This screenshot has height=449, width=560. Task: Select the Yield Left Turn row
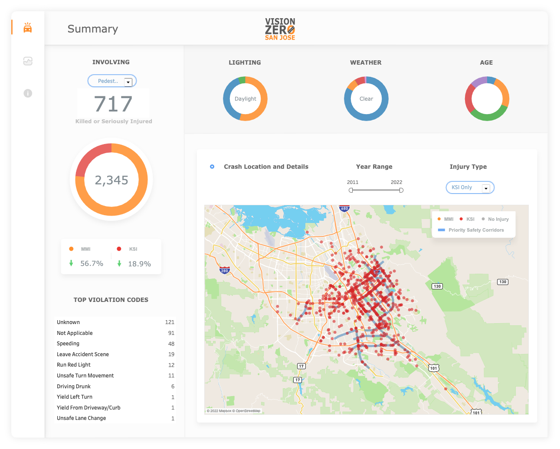[x=115, y=397]
